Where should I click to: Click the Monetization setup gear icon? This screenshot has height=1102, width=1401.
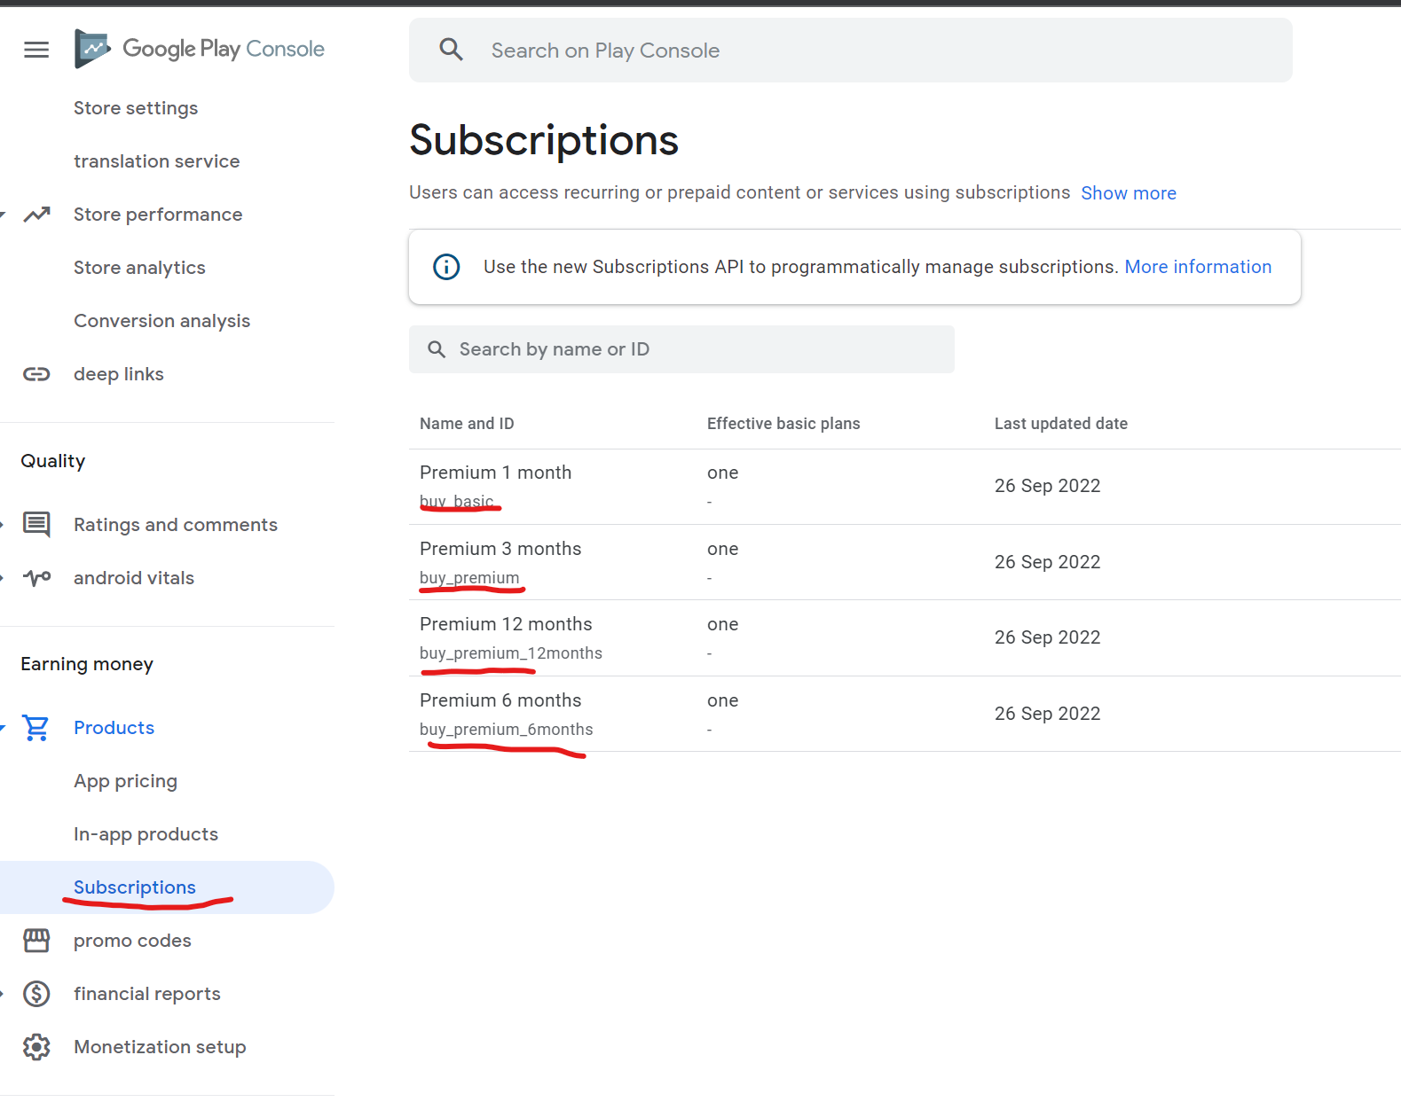tap(36, 1047)
